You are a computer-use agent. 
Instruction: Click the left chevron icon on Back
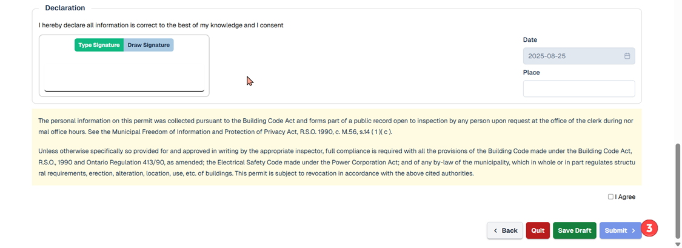(x=495, y=231)
